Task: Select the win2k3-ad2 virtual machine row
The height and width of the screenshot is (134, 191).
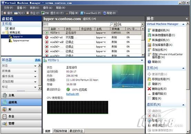Action: 92,42
